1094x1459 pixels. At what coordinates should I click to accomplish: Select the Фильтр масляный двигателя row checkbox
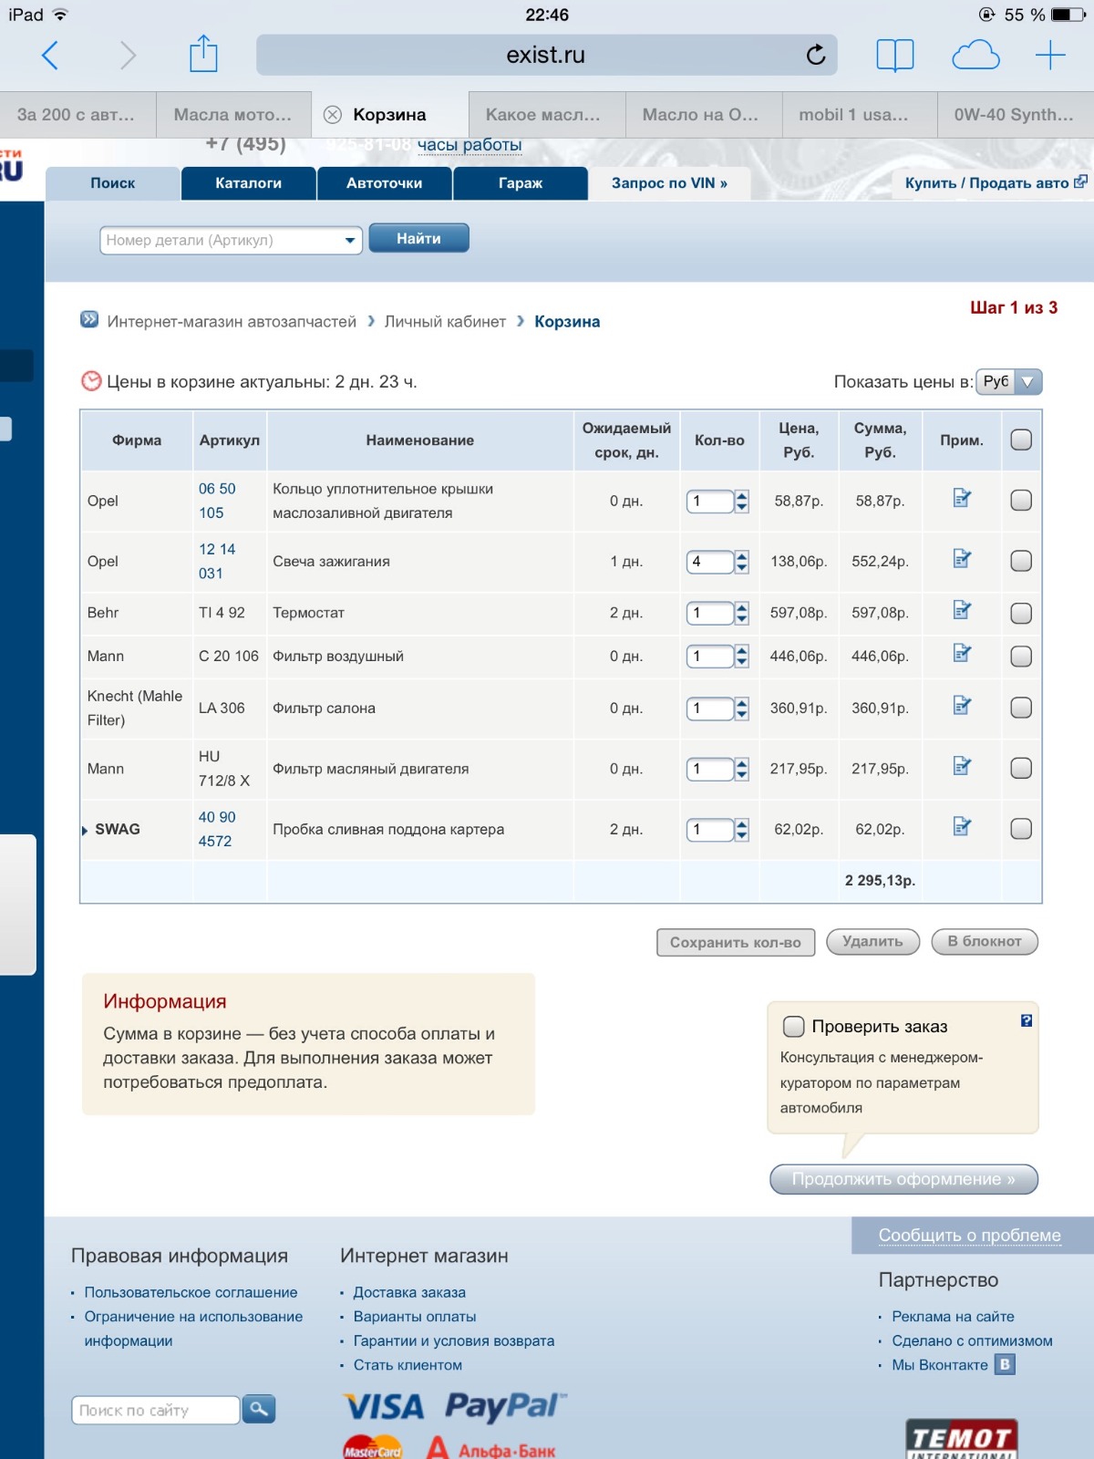pyautogui.click(x=1021, y=769)
